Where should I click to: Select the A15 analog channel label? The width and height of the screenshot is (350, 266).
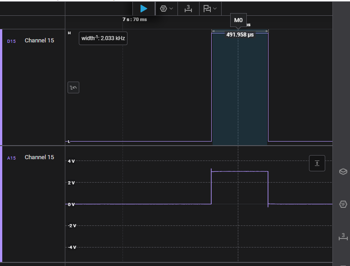pyautogui.click(x=11, y=158)
